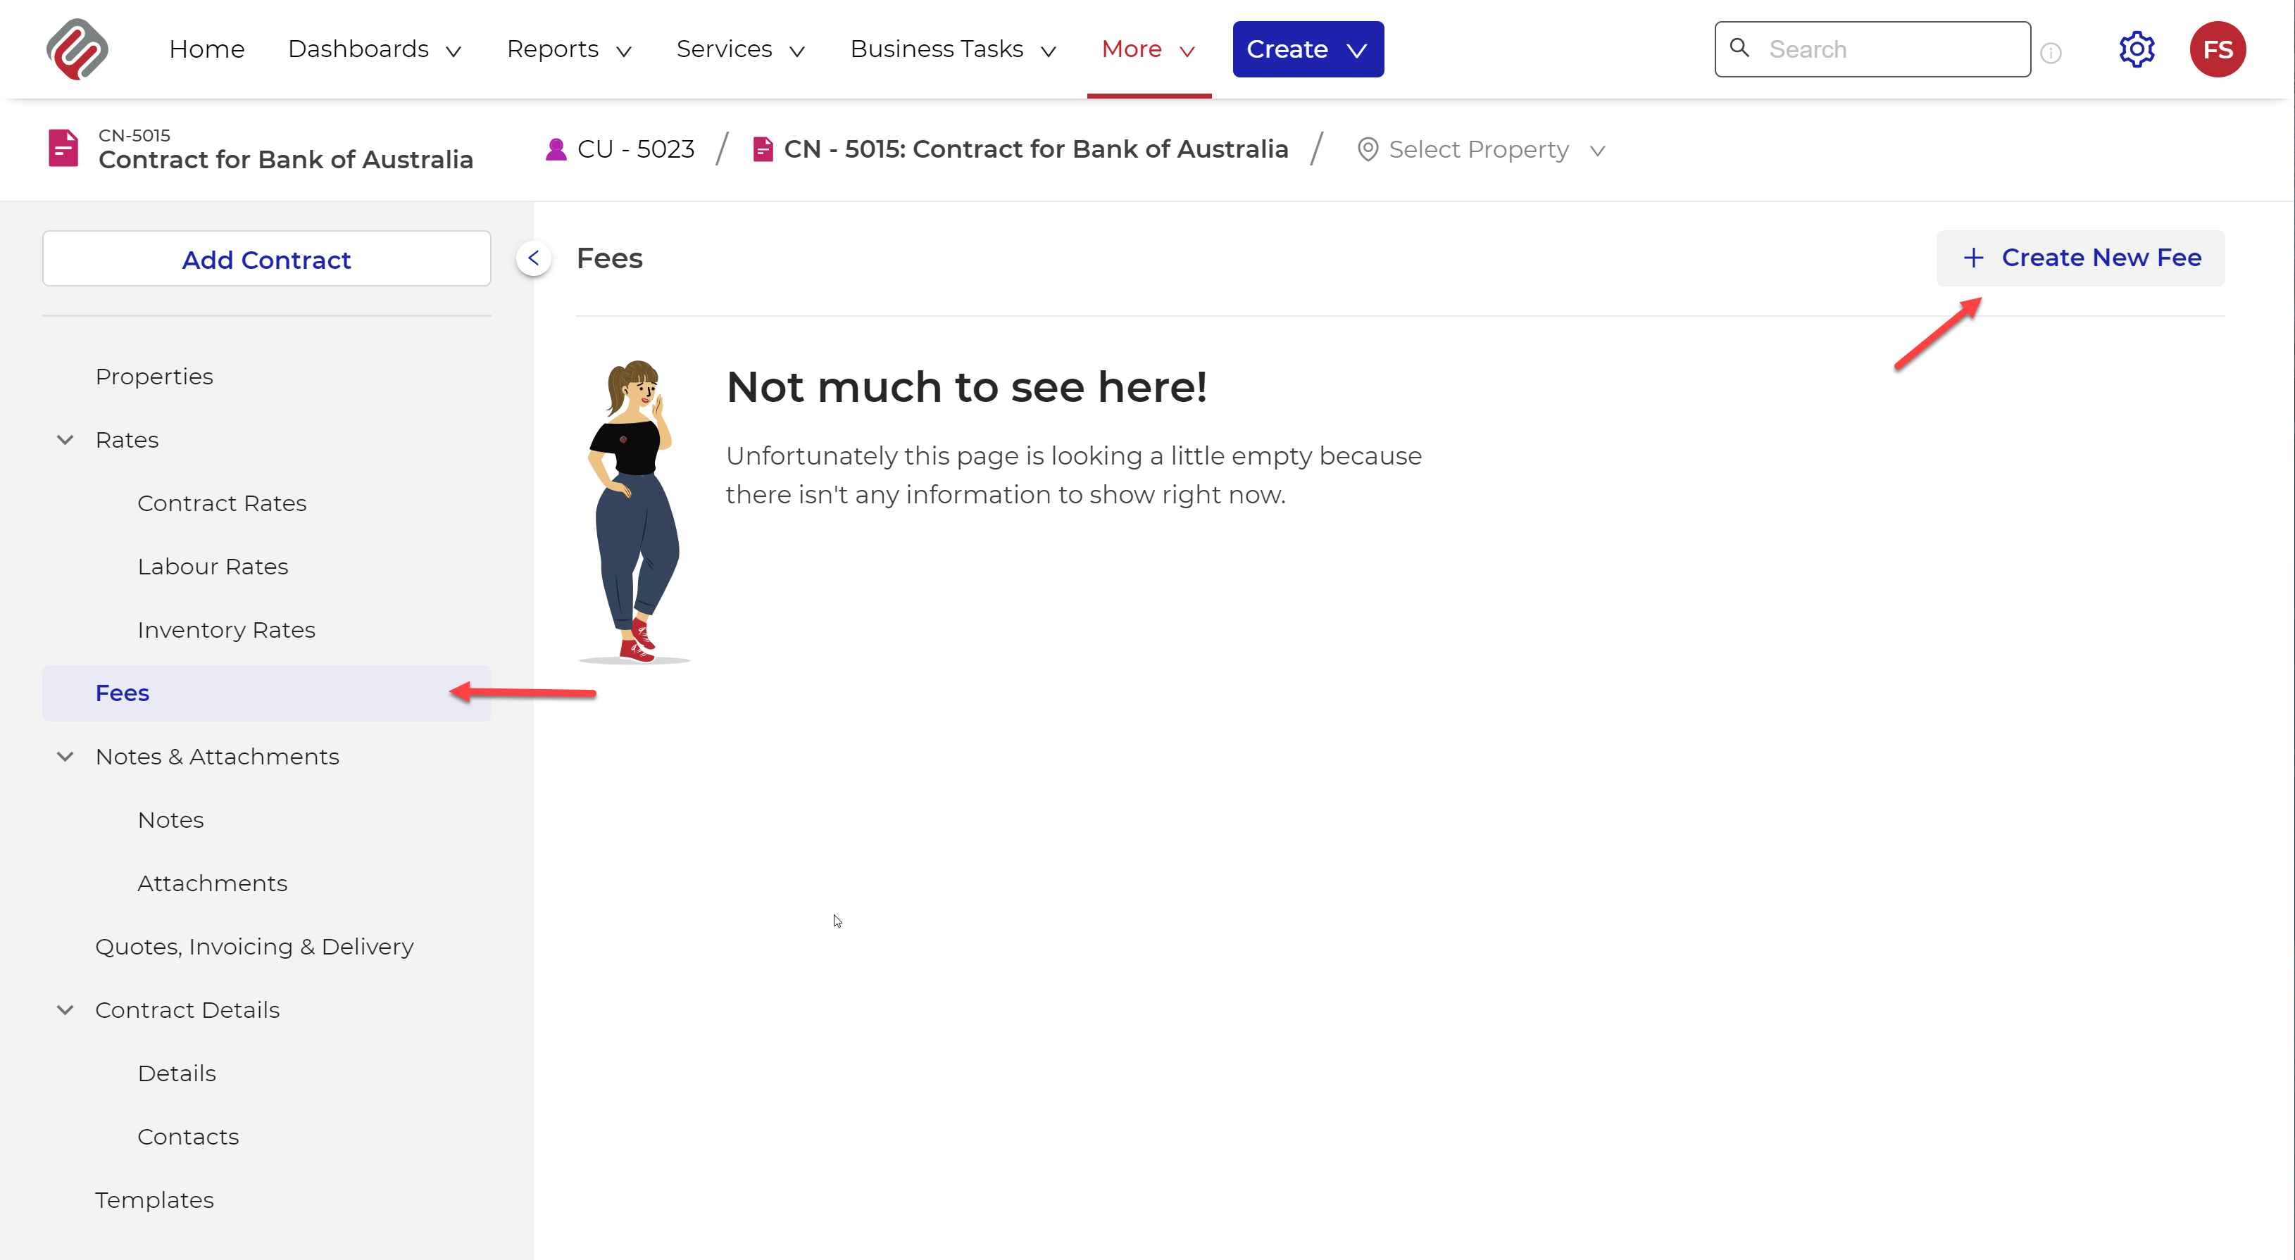This screenshot has width=2295, height=1260.
Task: Open the Create dropdown button
Action: (x=1308, y=49)
